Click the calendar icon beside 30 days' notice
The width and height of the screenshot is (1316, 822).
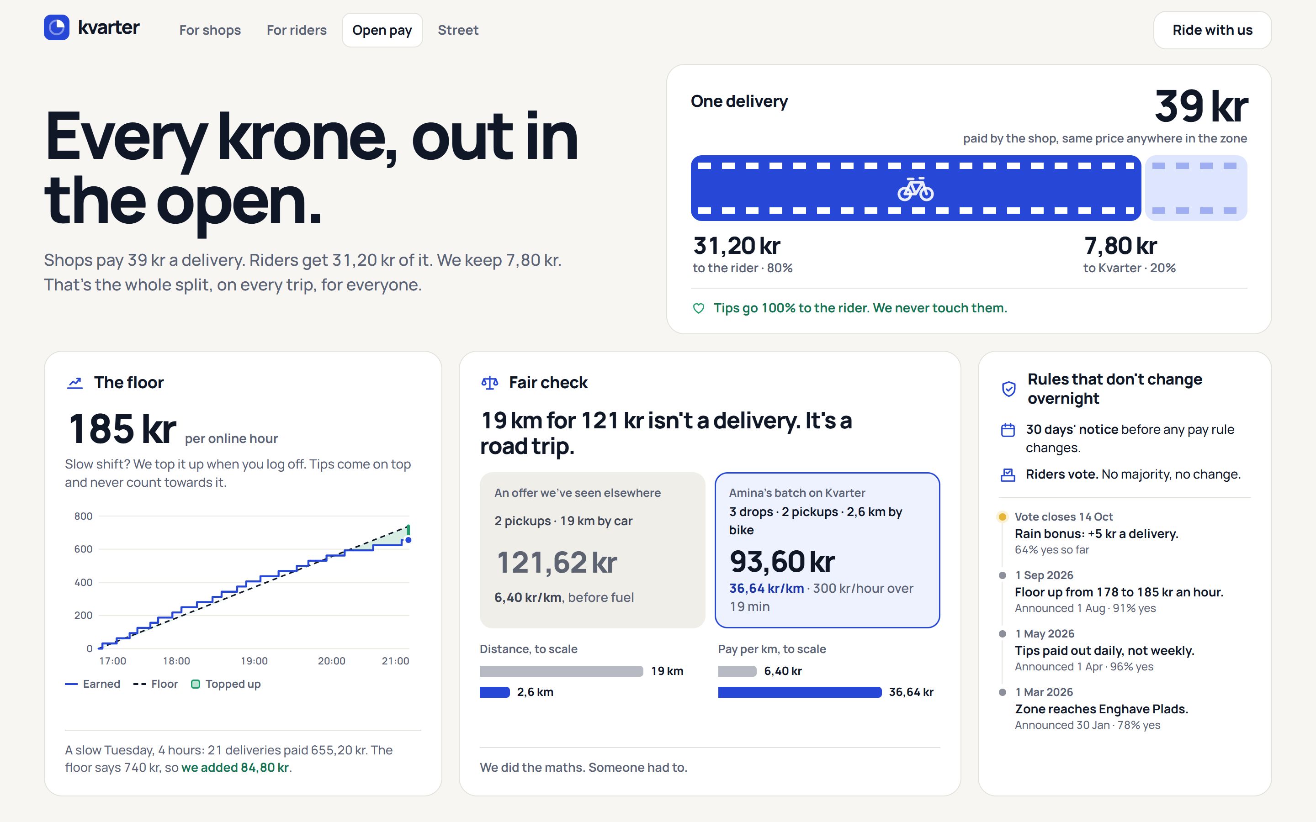point(1008,430)
